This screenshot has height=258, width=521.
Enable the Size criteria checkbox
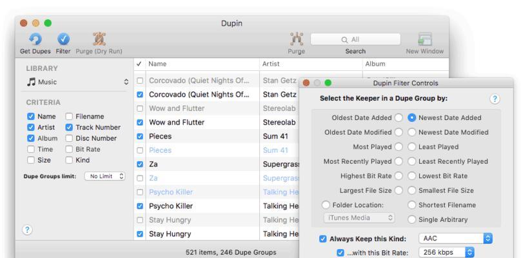[x=31, y=160]
